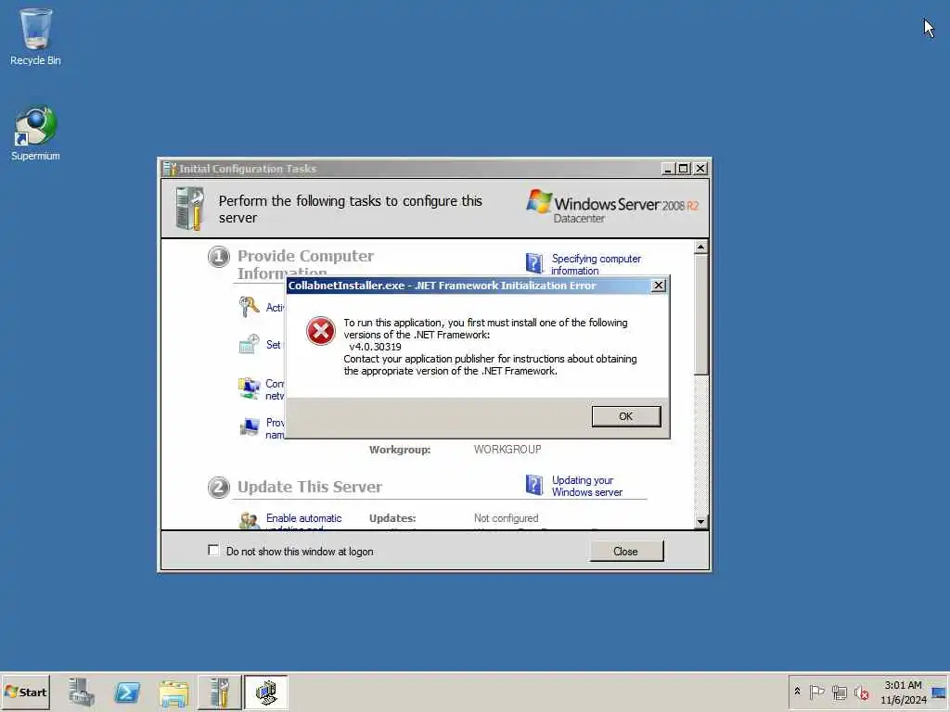Click the network tray icon

tap(839, 692)
